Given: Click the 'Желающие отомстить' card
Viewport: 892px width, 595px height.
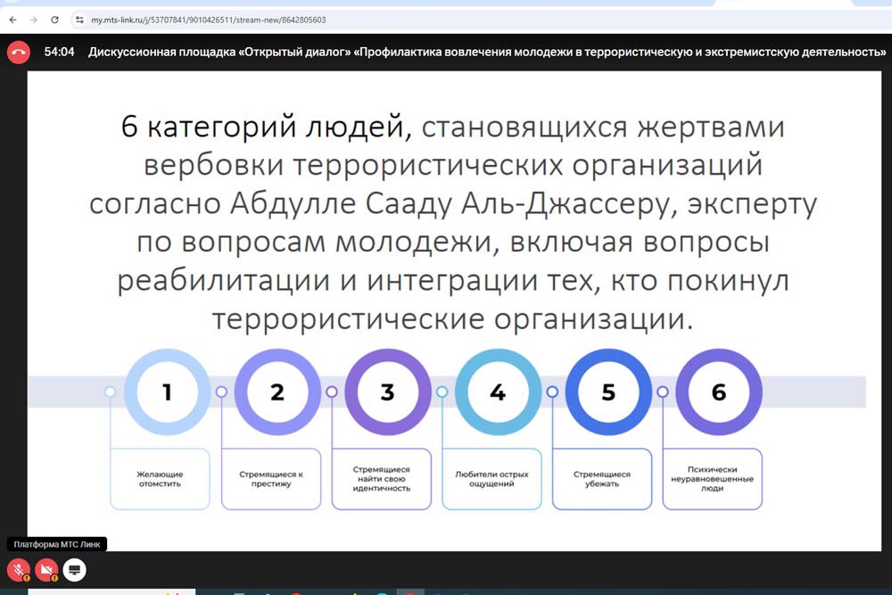Looking at the screenshot, I should pos(160,478).
